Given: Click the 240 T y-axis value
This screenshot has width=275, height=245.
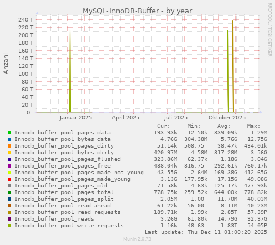Looking at the screenshot, I should pyautogui.click(x=25, y=19).
